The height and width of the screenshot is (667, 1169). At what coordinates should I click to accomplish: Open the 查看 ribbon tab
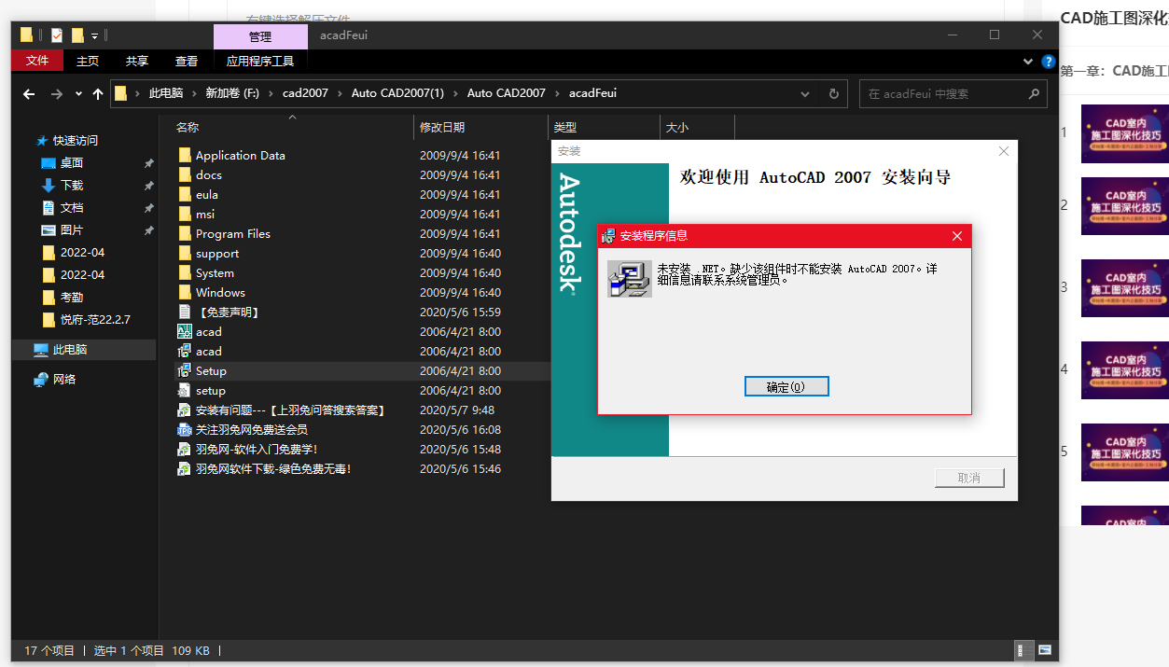pos(187,61)
